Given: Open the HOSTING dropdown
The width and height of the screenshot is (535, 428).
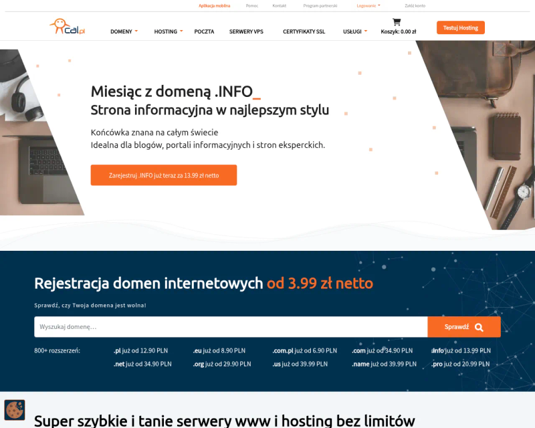Looking at the screenshot, I should (x=167, y=31).
